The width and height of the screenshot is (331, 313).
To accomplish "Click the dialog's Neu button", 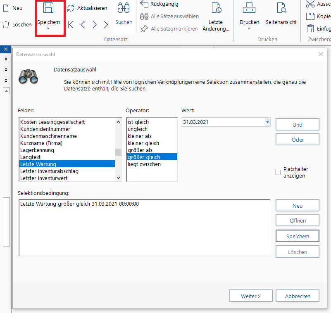I will click(297, 206).
